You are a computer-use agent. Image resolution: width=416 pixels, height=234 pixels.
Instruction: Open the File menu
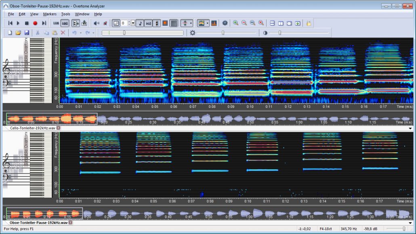click(x=11, y=14)
